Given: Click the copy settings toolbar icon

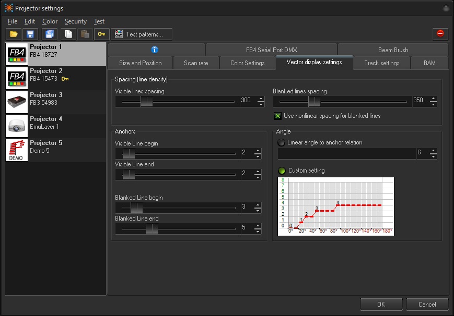Looking at the screenshot, I should click(68, 34).
